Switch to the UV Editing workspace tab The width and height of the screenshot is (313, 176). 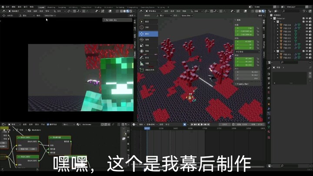(73, 7)
